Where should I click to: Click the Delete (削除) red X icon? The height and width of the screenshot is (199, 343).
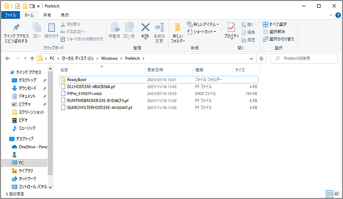pos(145,27)
